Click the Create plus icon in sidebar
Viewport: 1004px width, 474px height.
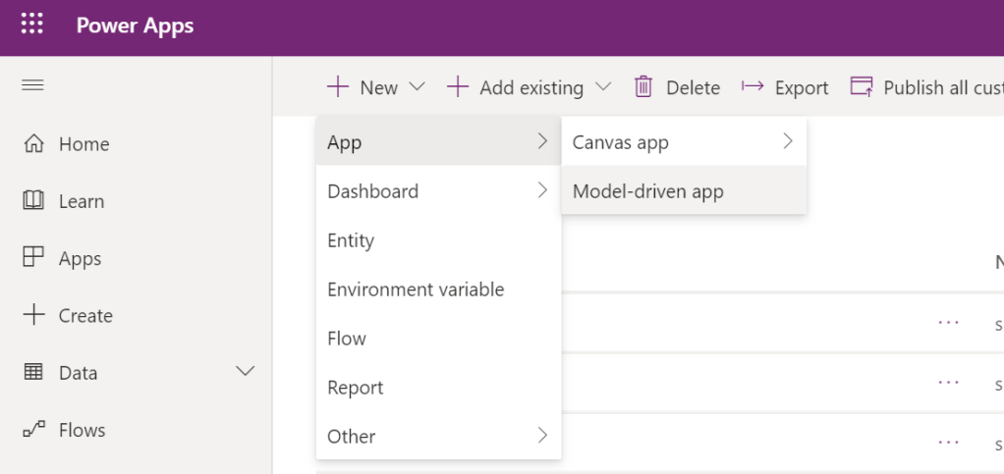click(33, 315)
